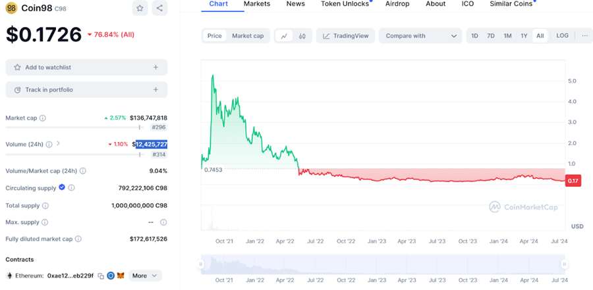Click the blue shield icon by contract
Image resolution: width=593 pixels, height=290 pixels.
coord(111,276)
